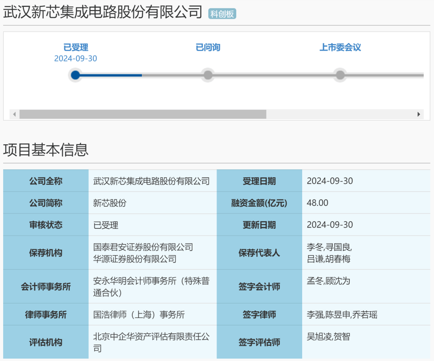The image size is (434, 361).
Task: Click the 保荐机构 label cell
Action: pos(46,253)
